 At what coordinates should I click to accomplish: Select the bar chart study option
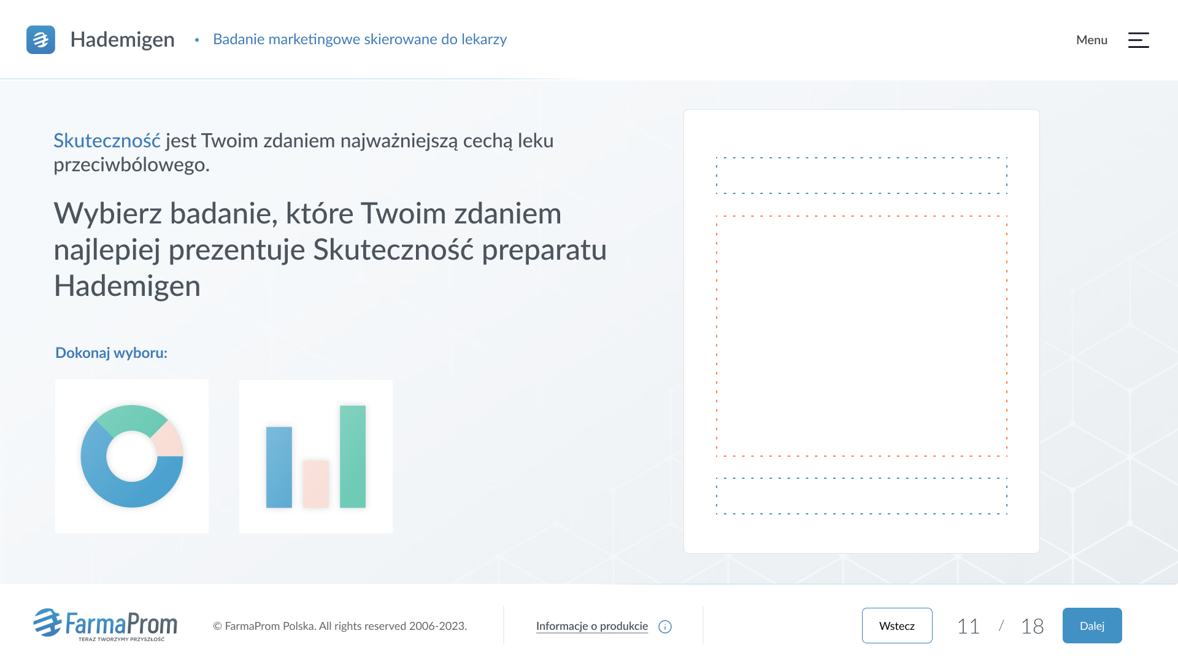pyautogui.click(x=316, y=456)
